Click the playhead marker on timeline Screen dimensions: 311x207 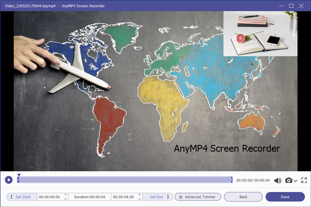click(x=19, y=175)
